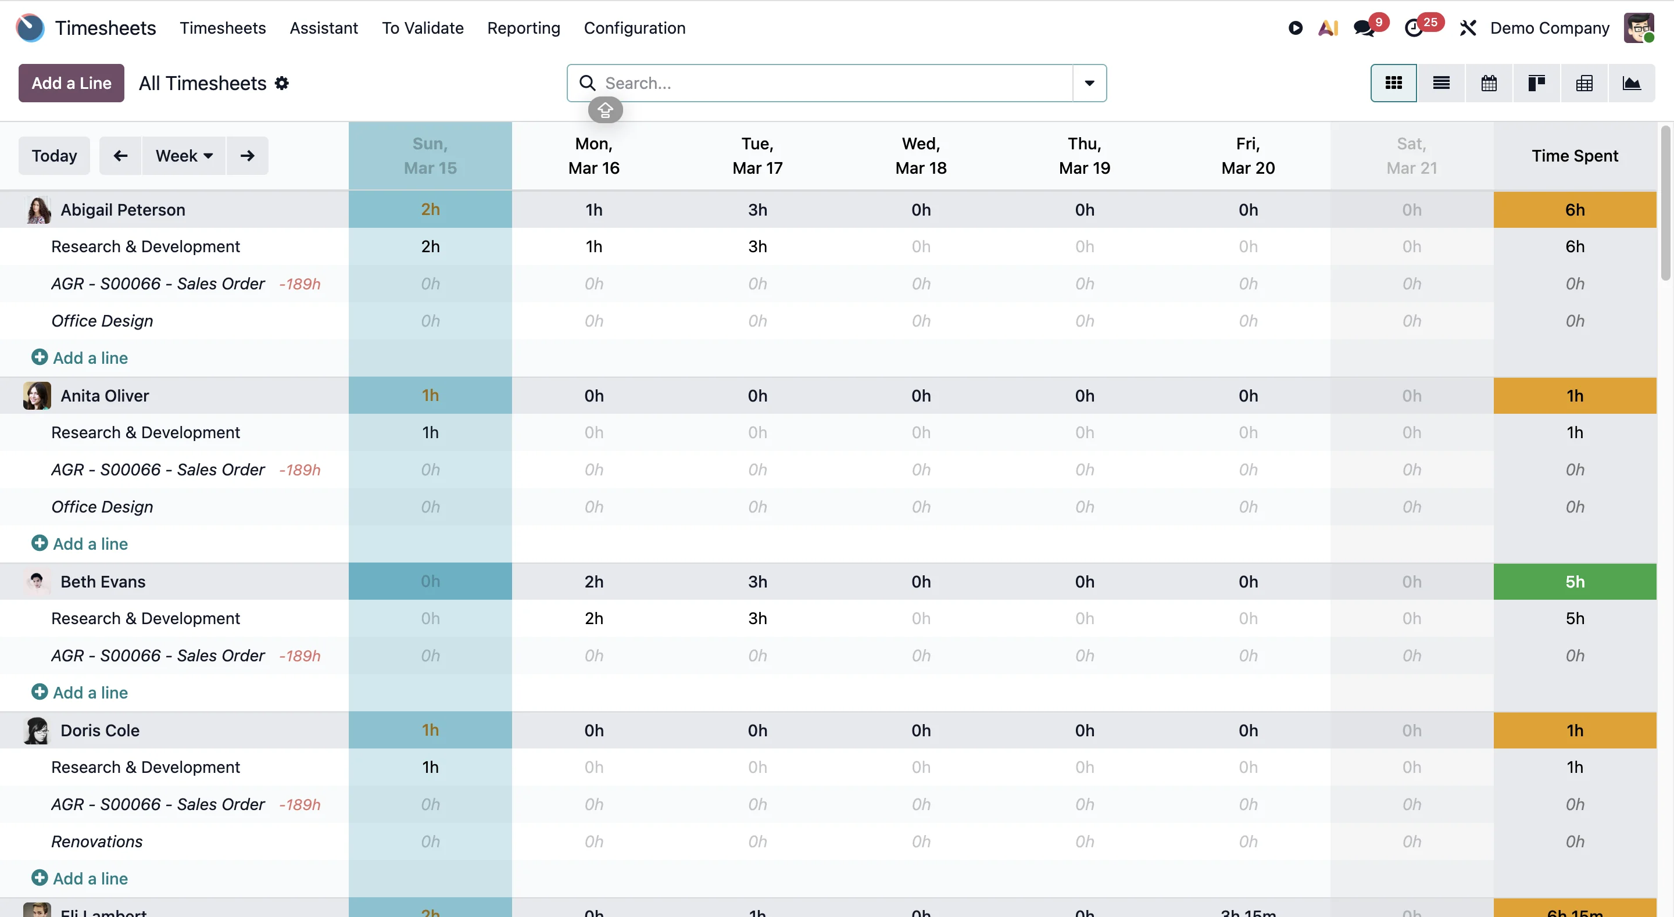Open the AI assistant icon
Screen dimensions: 1674x917
[1328, 28]
